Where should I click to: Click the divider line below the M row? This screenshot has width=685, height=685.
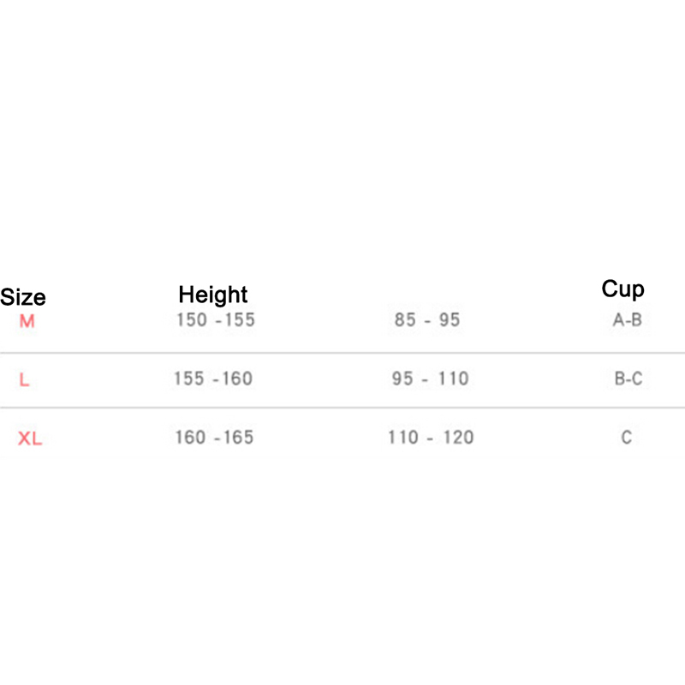342,353
